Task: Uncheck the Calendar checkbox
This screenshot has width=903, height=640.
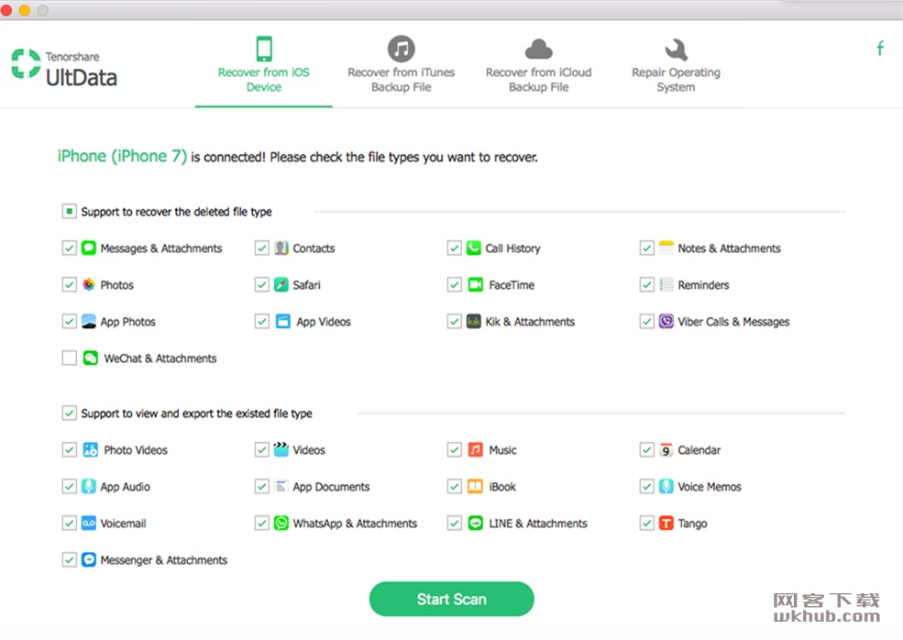Action: pos(646,450)
